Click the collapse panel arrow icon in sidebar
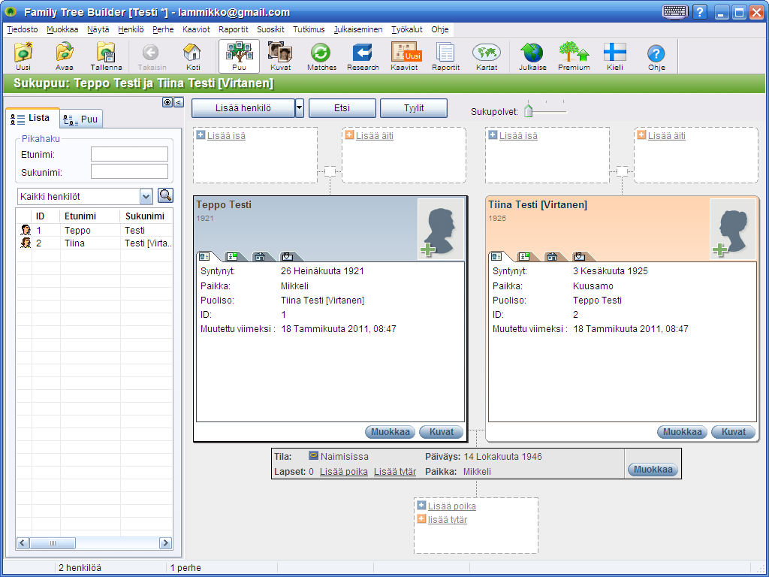769x577 pixels. (179, 102)
